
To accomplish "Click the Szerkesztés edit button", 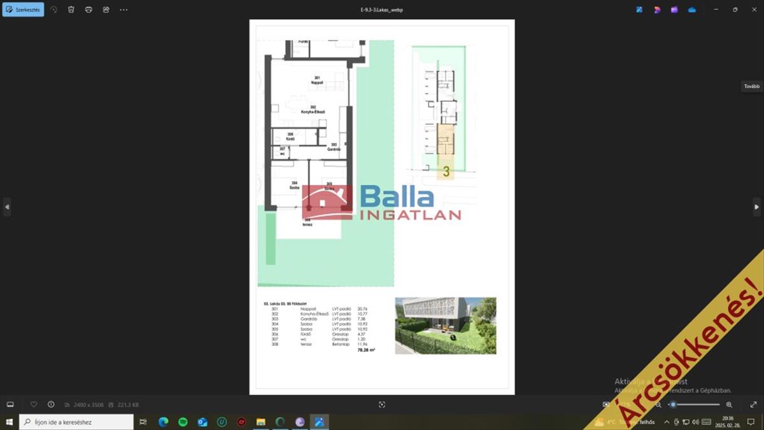I will point(23,10).
